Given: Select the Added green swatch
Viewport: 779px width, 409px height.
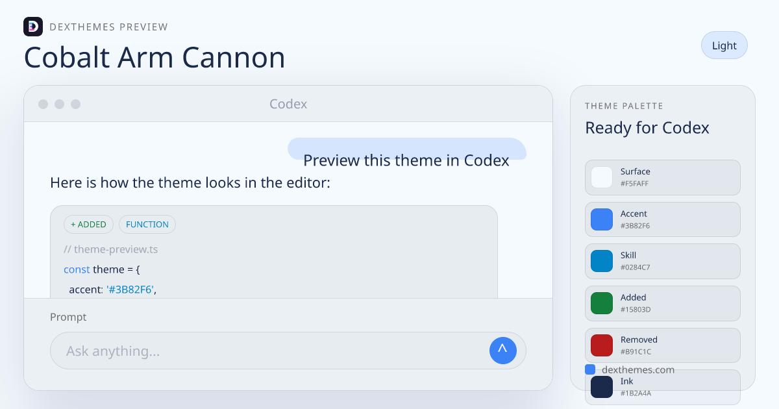Looking at the screenshot, I should pyautogui.click(x=602, y=303).
